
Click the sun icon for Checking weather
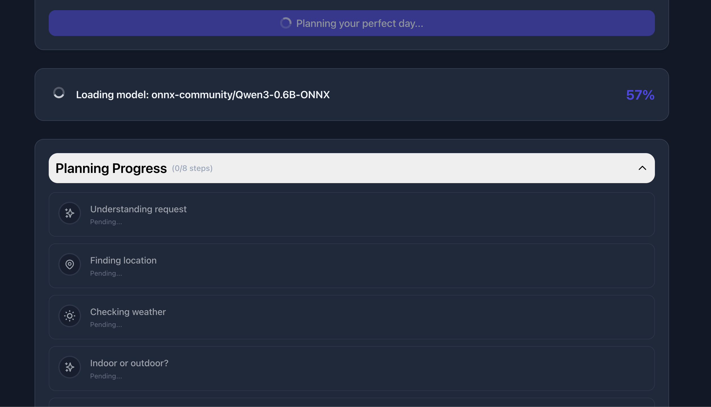[x=70, y=316]
